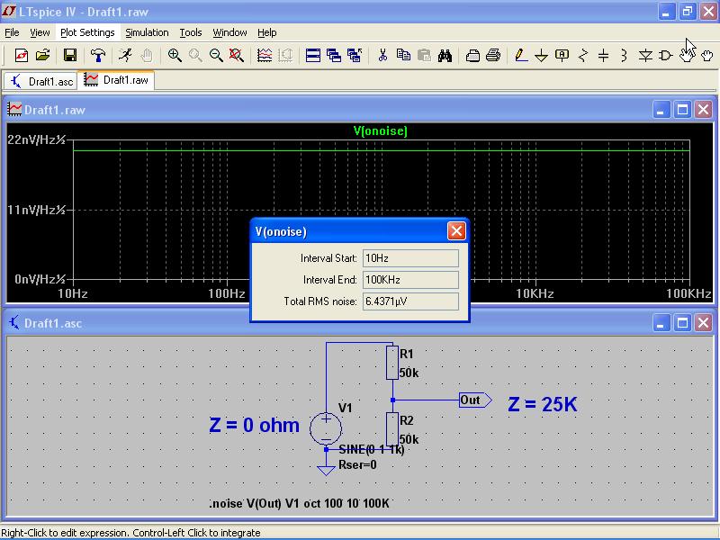Click the Tile Windows Horizontally icon
The height and width of the screenshot is (540, 720).
312,56
